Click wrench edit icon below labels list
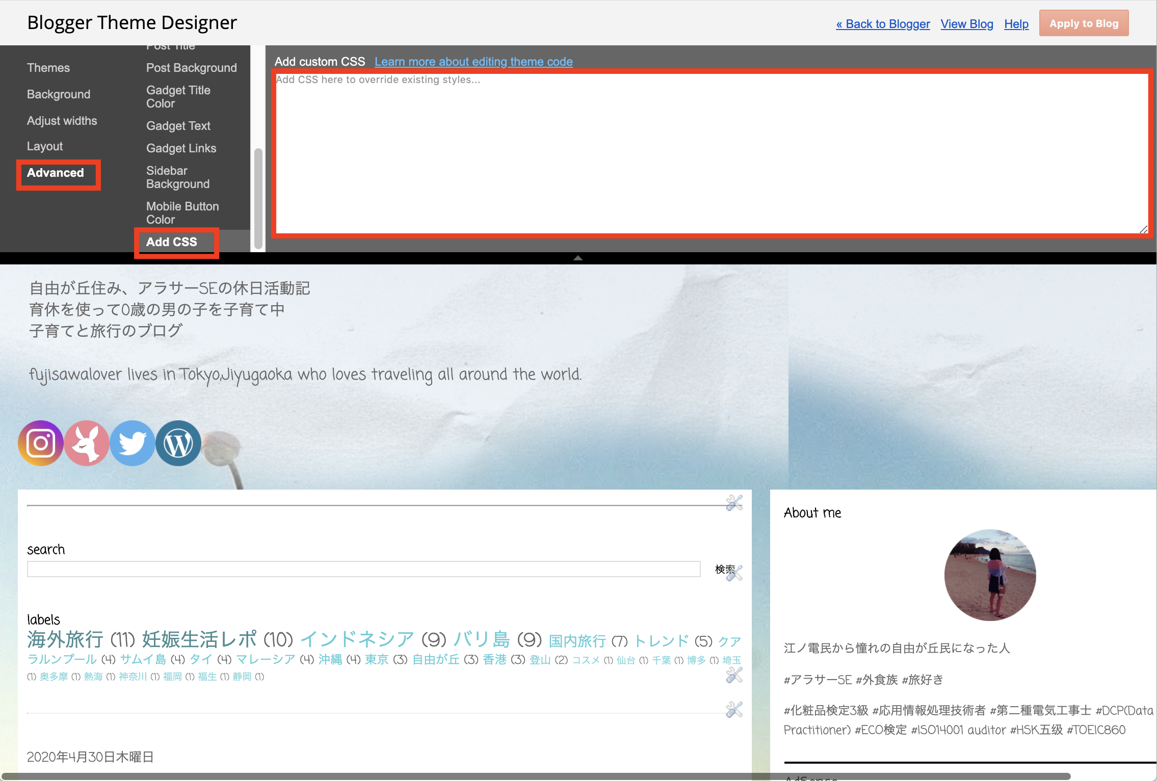This screenshot has width=1157, height=781. (734, 675)
